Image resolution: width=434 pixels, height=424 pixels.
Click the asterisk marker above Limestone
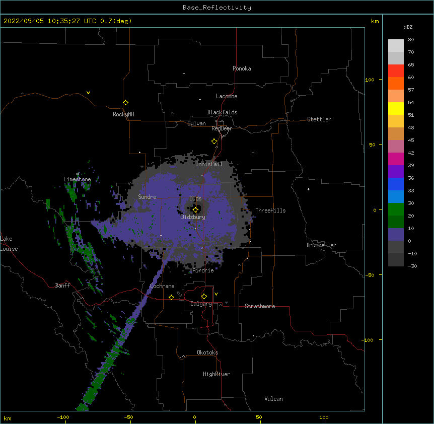tap(77, 174)
